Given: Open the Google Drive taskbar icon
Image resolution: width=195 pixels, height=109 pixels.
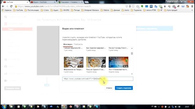Looking at the screenshot, I should click(58, 107).
